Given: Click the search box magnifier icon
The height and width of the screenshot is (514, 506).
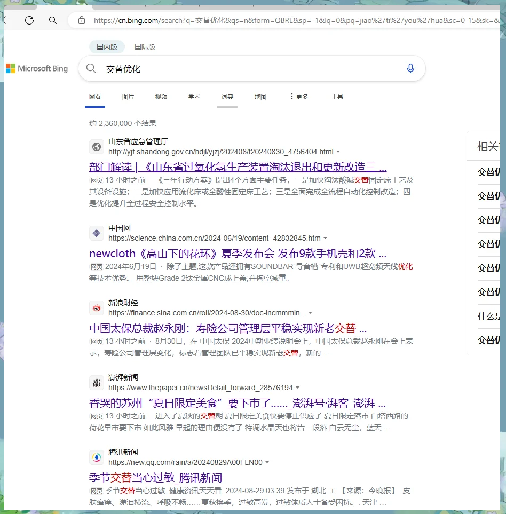Looking at the screenshot, I should pyautogui.click(x=91, y=68).
